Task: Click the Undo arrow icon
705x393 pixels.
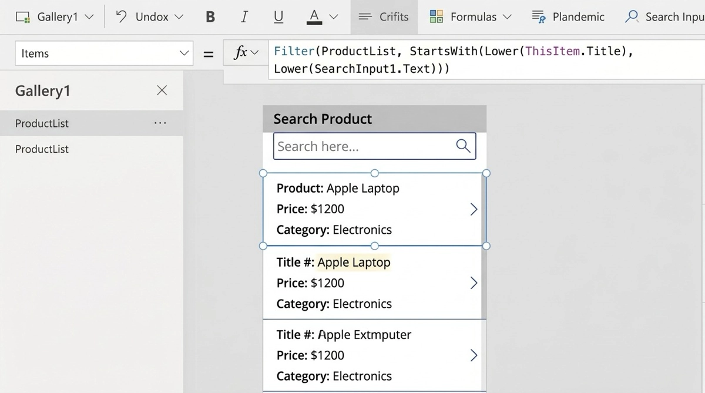Action: click(x=122, y=16)
